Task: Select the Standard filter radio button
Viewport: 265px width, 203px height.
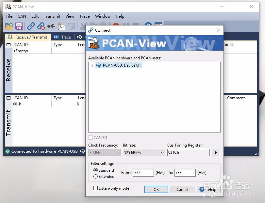Action: point(95,170)
